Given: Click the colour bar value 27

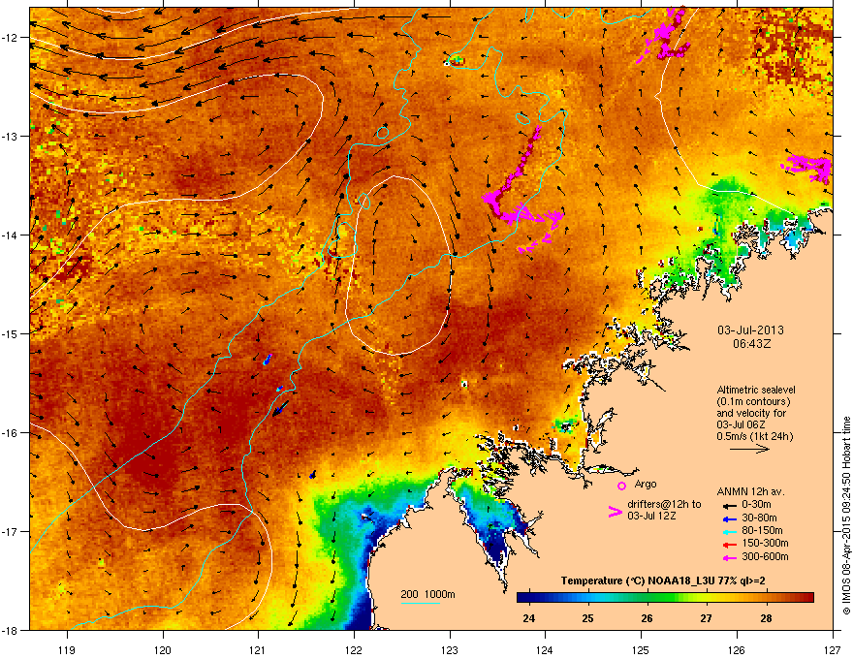Looking at the screenshot, I should click(x=706, y=618).
